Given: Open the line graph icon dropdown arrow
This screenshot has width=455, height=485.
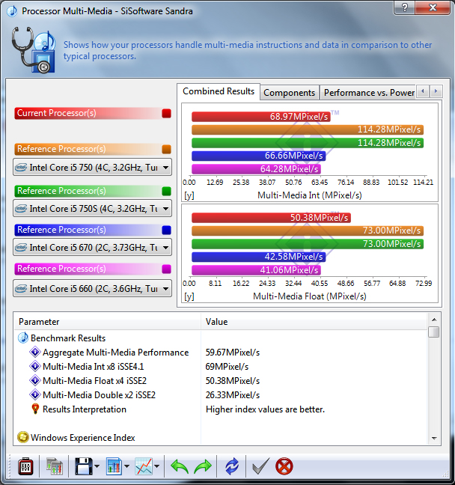Looking at the screenshot, I should coord(157,466).
